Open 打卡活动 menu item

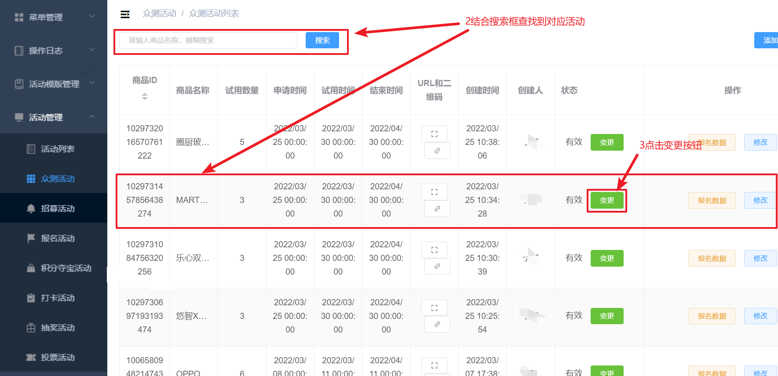54,298
